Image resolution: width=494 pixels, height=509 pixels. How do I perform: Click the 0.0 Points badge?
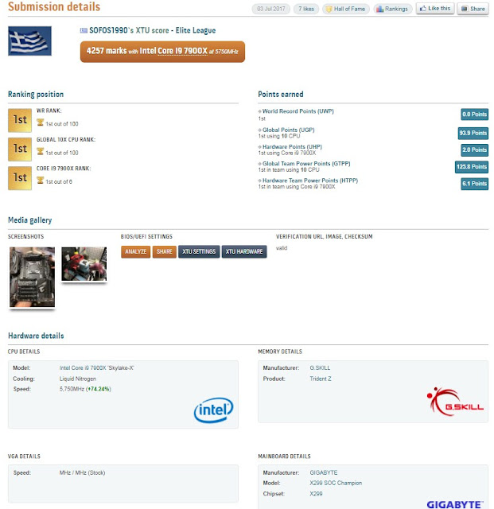point(475,115)
